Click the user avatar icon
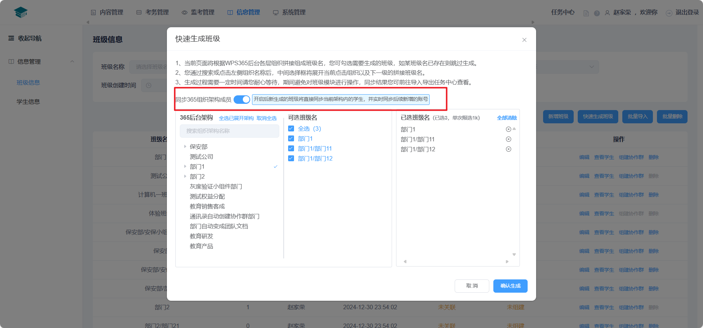This screenshot has height=328, width=703. (x=607, y=13)
